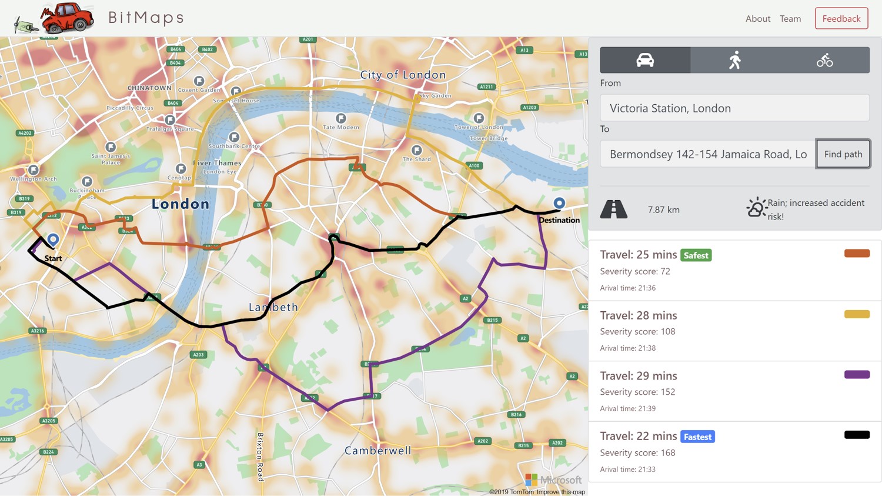Click the Start location pin

coord(53,239)
